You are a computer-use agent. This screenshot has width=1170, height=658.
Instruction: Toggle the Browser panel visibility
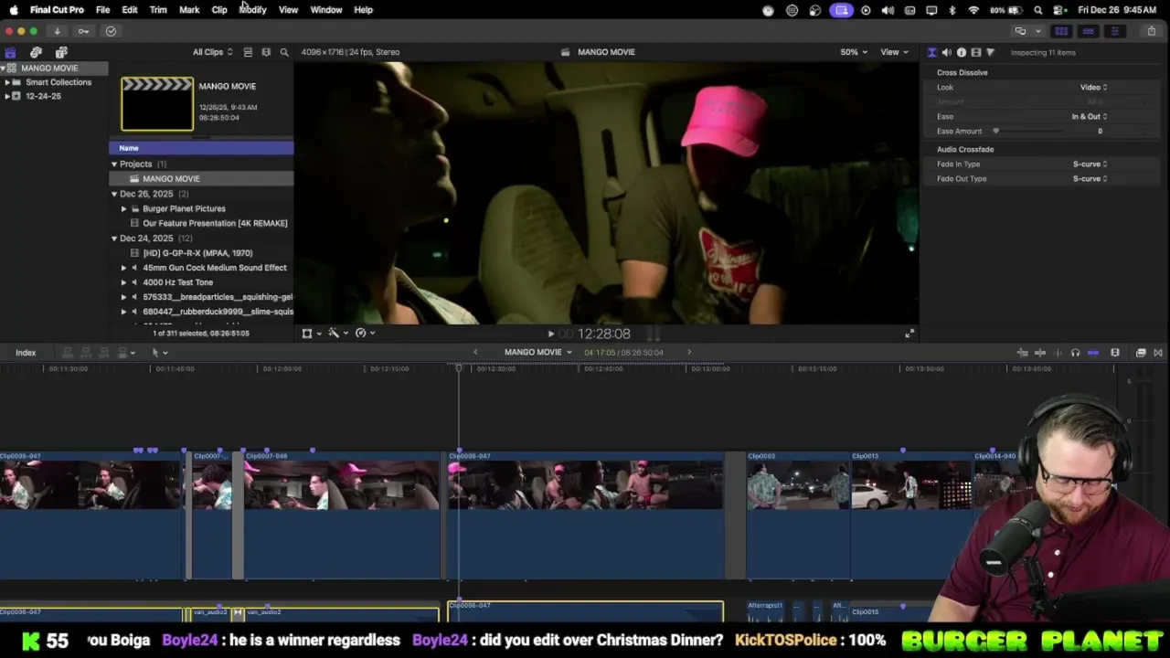pos(1061,31)
